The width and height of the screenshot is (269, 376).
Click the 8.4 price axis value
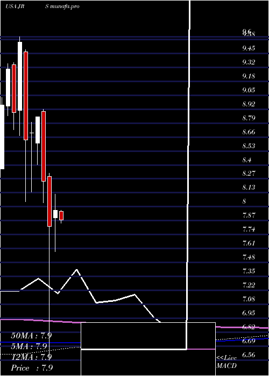pyautogui.click(x=247, y=160)
